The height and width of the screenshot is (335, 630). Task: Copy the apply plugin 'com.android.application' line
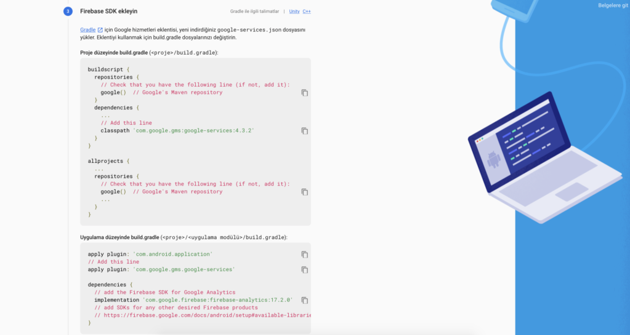point(305,254)
